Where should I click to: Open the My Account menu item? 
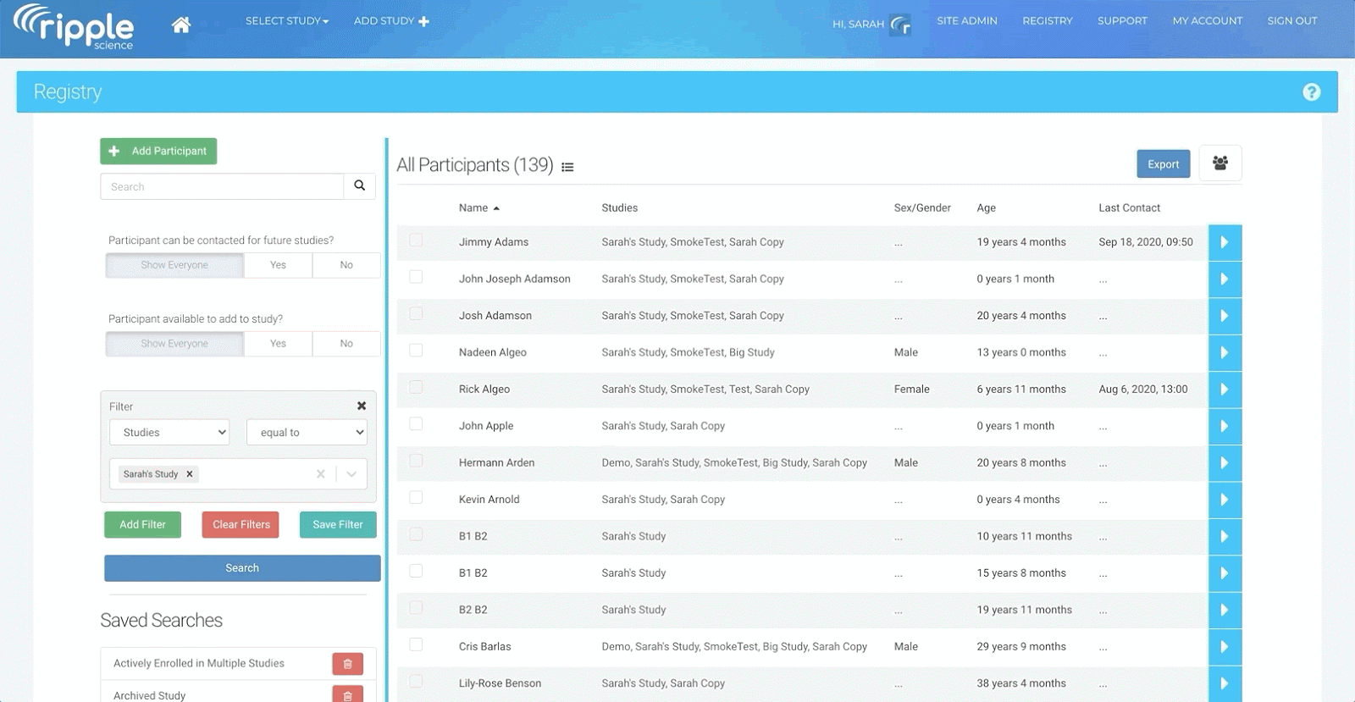[1207, 21]
